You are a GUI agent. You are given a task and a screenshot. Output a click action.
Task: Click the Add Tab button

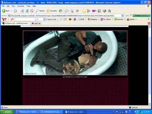[x=36, y=23]
